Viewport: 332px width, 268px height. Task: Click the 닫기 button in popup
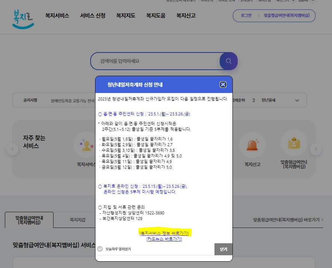(223, 249)
